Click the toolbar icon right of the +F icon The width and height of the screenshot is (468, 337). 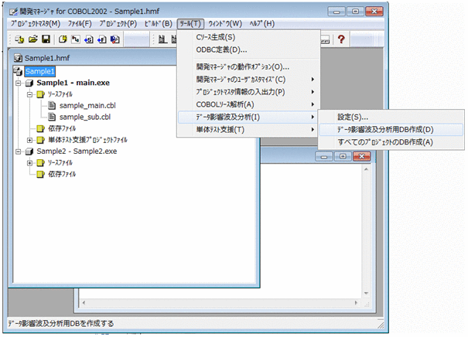115,39
